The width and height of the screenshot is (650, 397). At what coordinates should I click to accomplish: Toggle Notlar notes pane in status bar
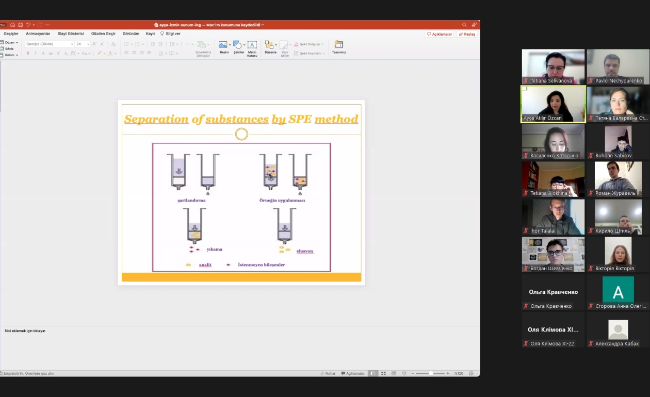tap(328, 373)
